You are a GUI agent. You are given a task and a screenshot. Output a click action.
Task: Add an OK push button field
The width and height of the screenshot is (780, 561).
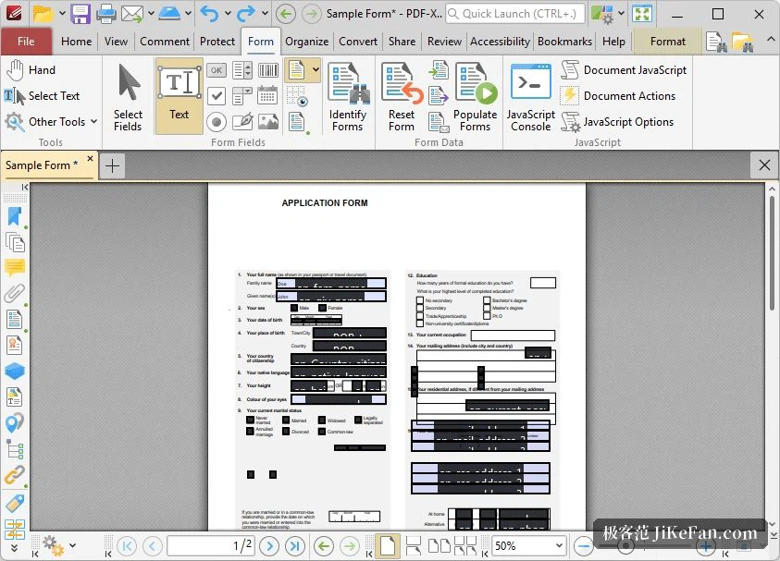click(217, 70)
